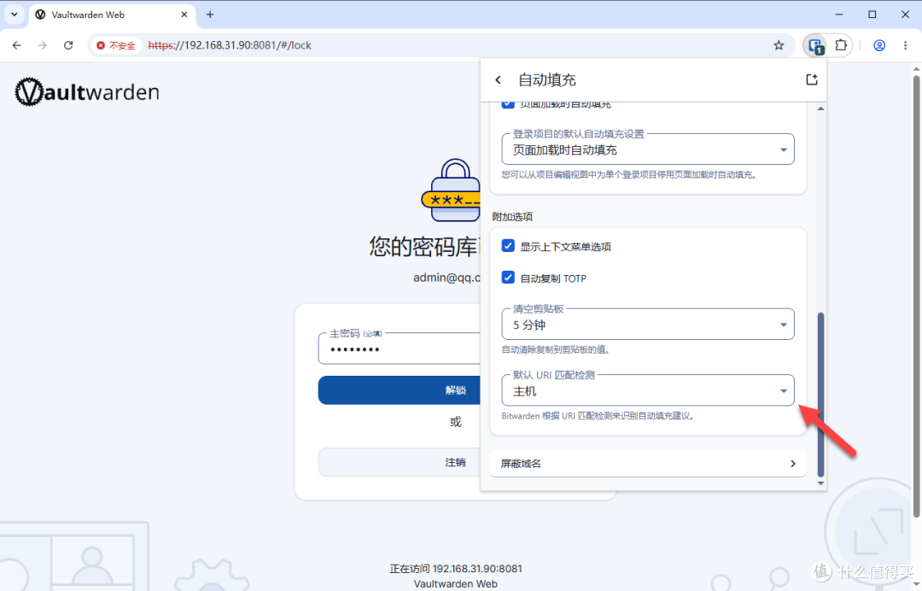
Task: Open the 清空剪贴板 dropdown
Action: (x=648, y=324)
